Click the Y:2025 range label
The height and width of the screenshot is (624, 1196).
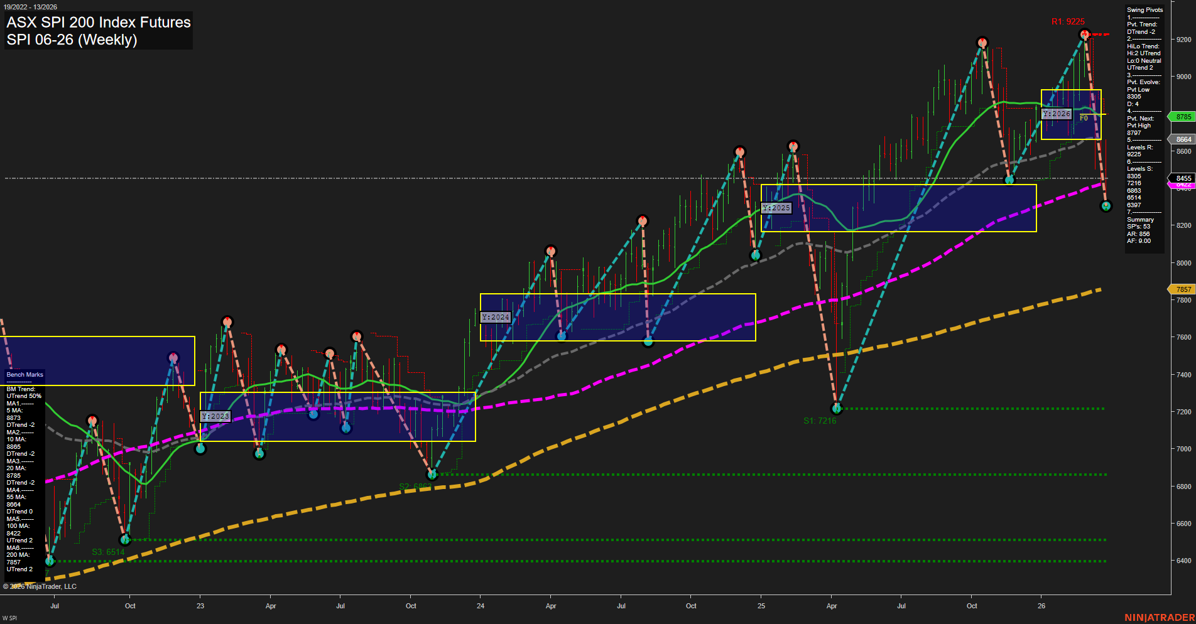pos(776,207)
